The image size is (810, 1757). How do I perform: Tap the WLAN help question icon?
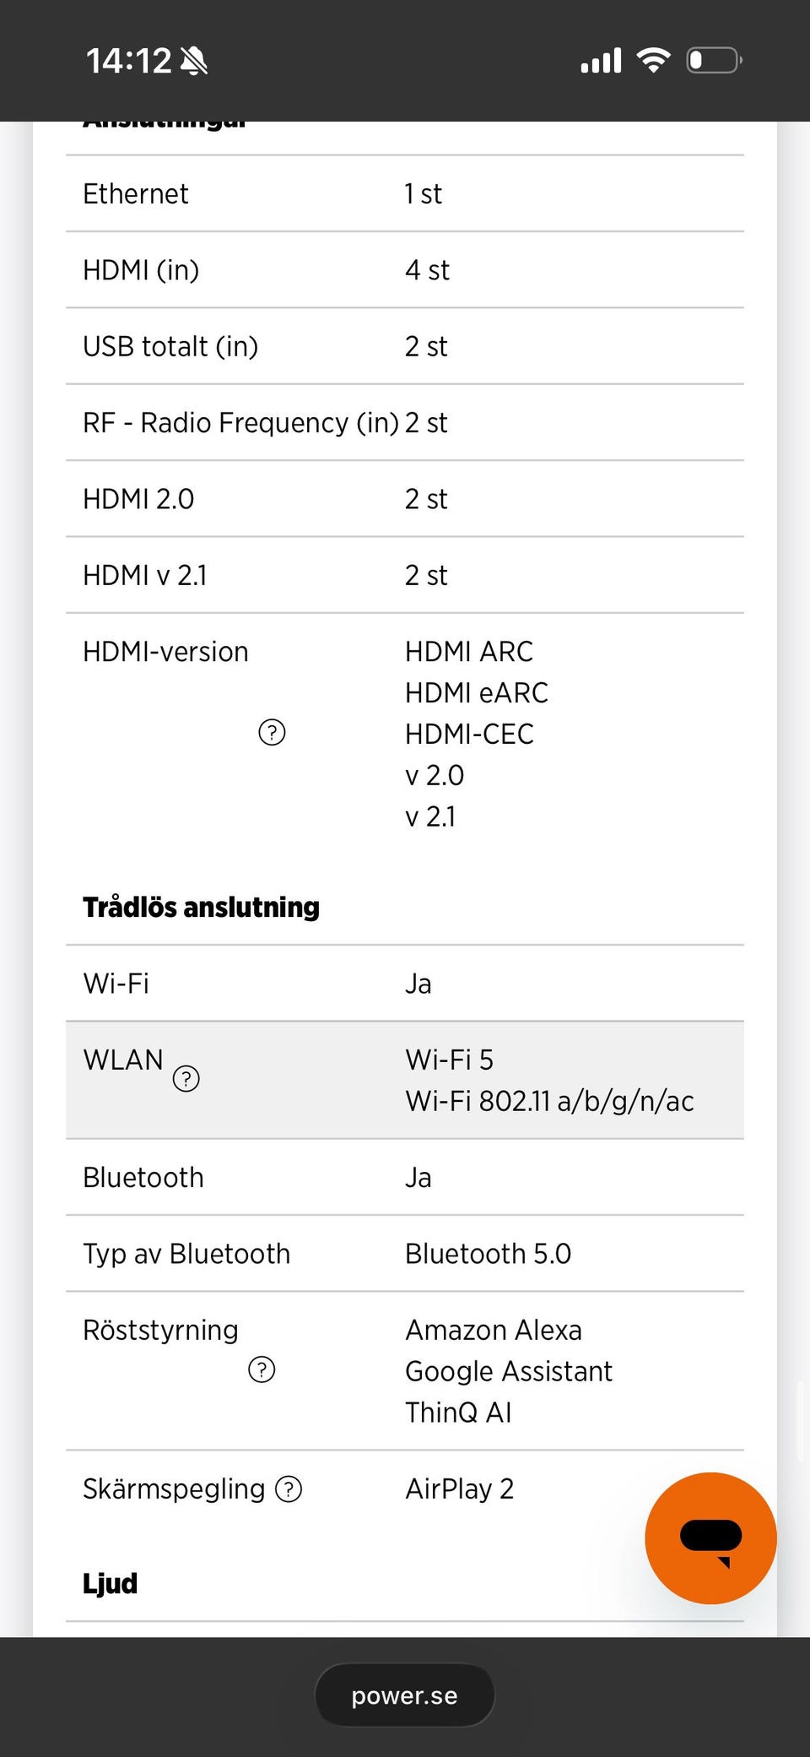[186, 1078]
